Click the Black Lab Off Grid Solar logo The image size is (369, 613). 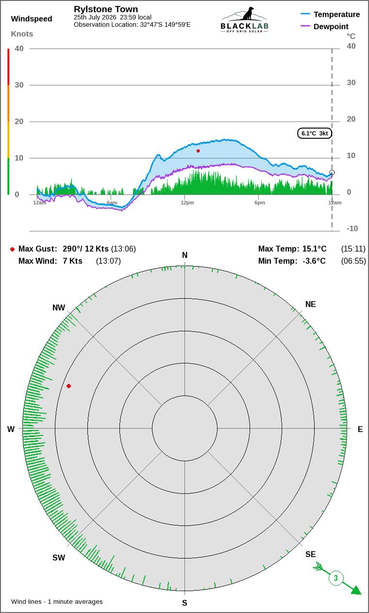(244, 20)
